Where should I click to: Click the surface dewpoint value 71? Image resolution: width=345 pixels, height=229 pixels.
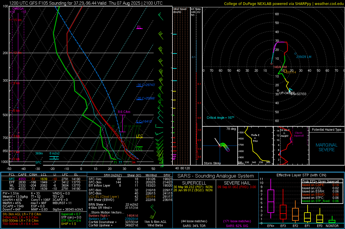pyautogui.click(x=115, y=162)
